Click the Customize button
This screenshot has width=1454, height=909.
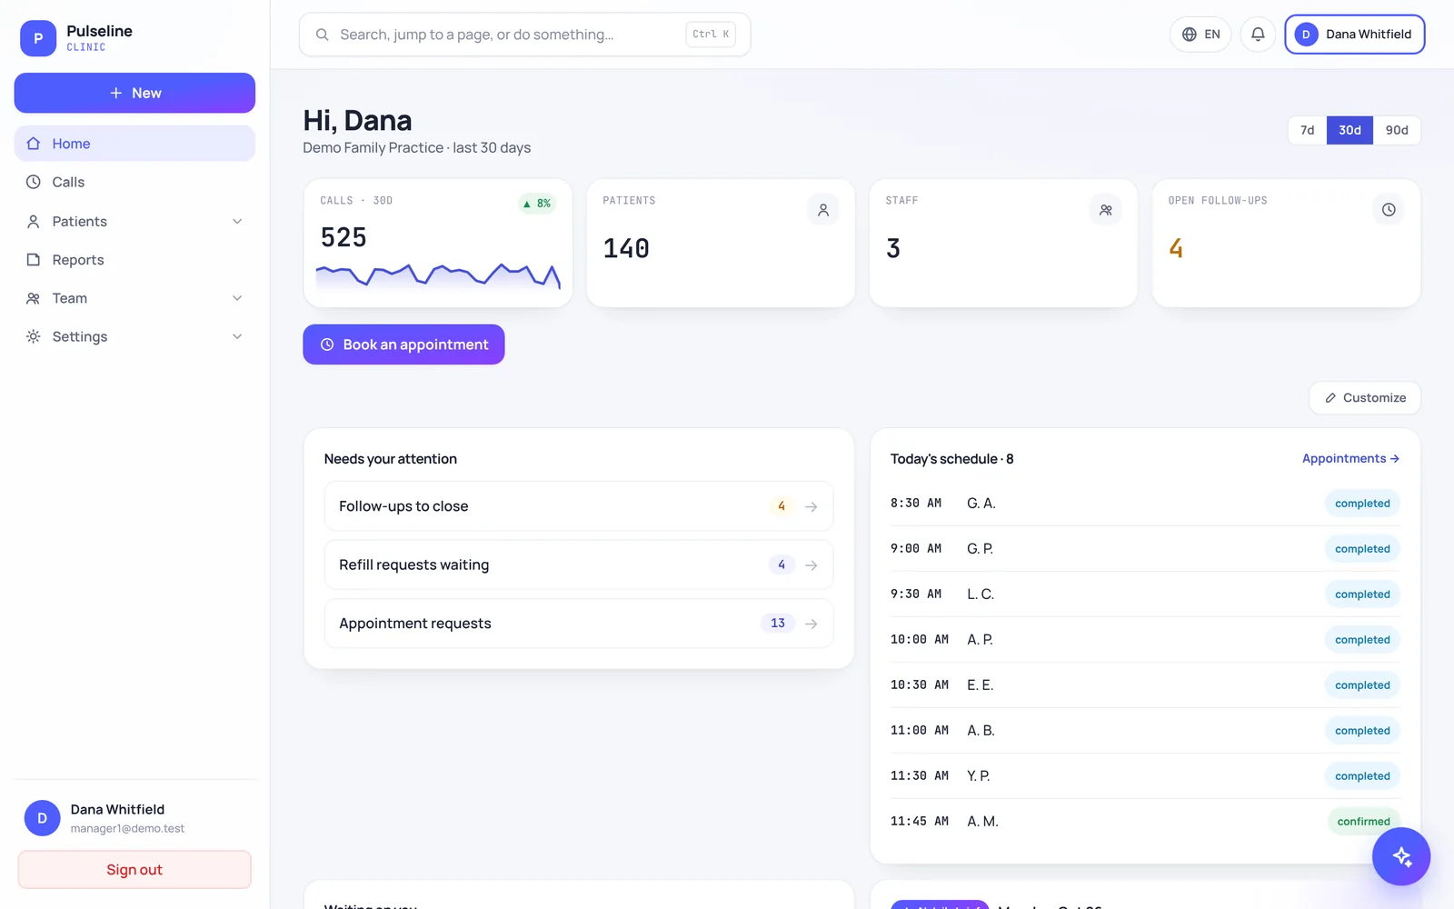pos(1365,398)
